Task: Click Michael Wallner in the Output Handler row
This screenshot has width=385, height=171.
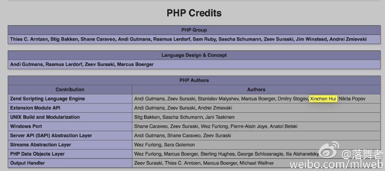Action: pyautogui.click(x=256, y=163)
